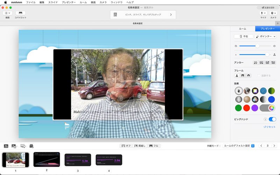Click 友達を招待 invite button

(x=268, y=8)
